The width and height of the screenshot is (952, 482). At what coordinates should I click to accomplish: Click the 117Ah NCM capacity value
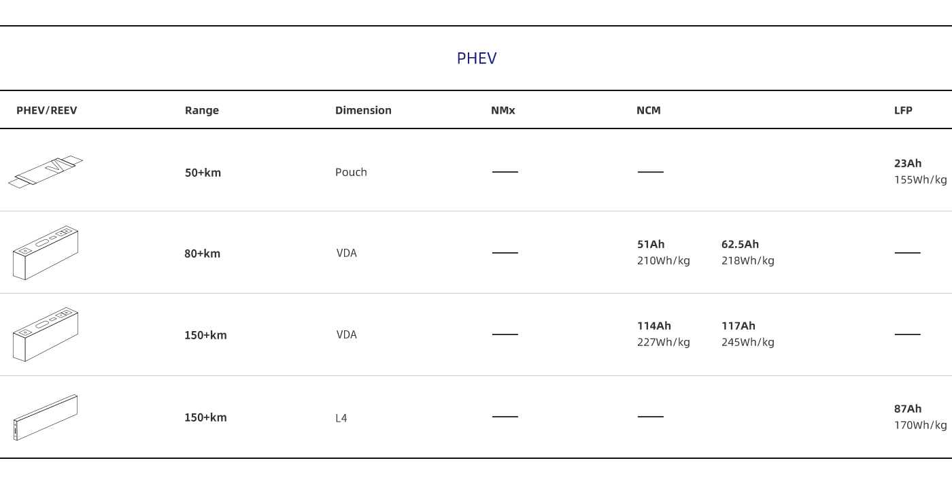pos(738,326)
